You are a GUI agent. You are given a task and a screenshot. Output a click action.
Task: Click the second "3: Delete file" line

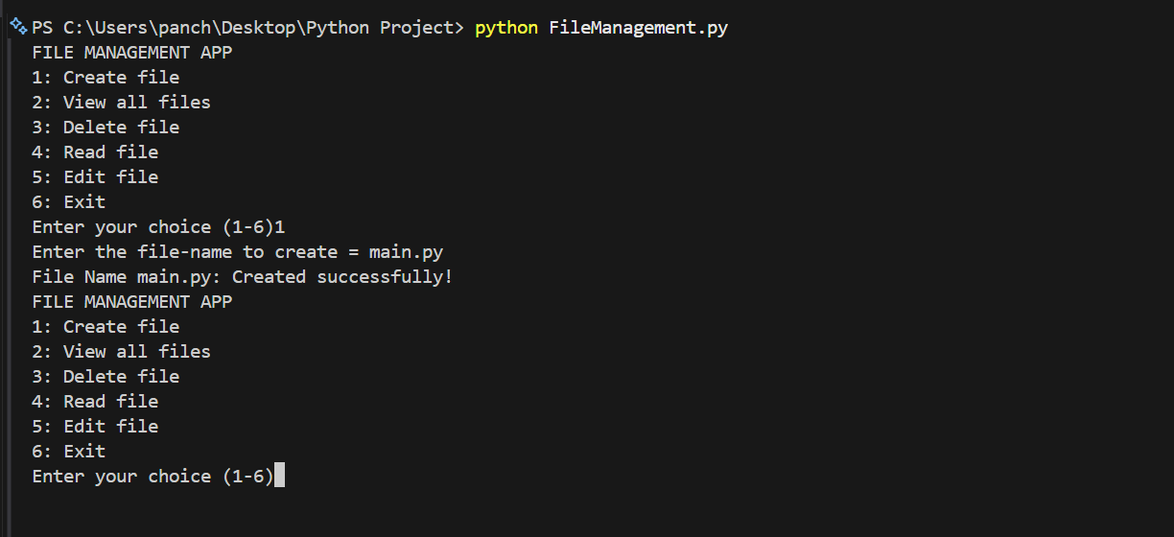tap(106, 377)
